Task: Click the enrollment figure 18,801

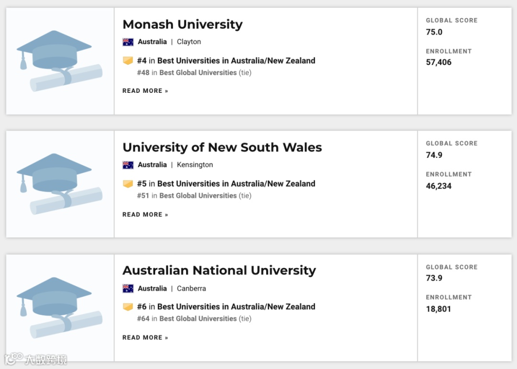Action: coord(438,309)
